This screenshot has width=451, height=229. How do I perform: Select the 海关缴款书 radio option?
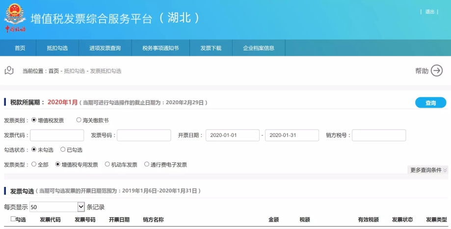(79, 120)
